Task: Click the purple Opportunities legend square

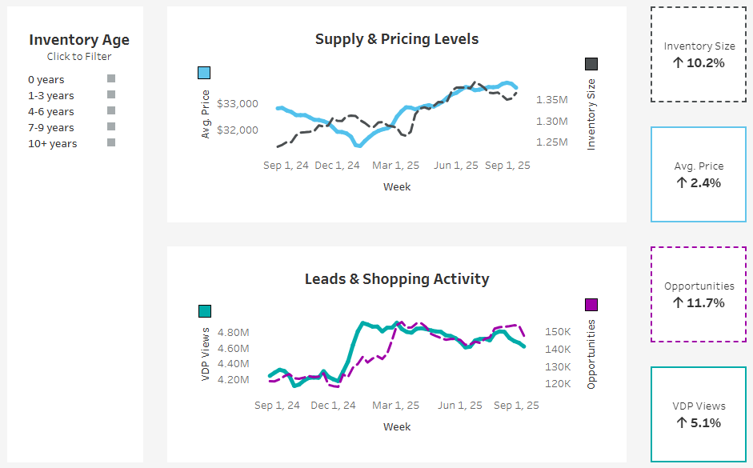Action: click(x=591, y=305)
